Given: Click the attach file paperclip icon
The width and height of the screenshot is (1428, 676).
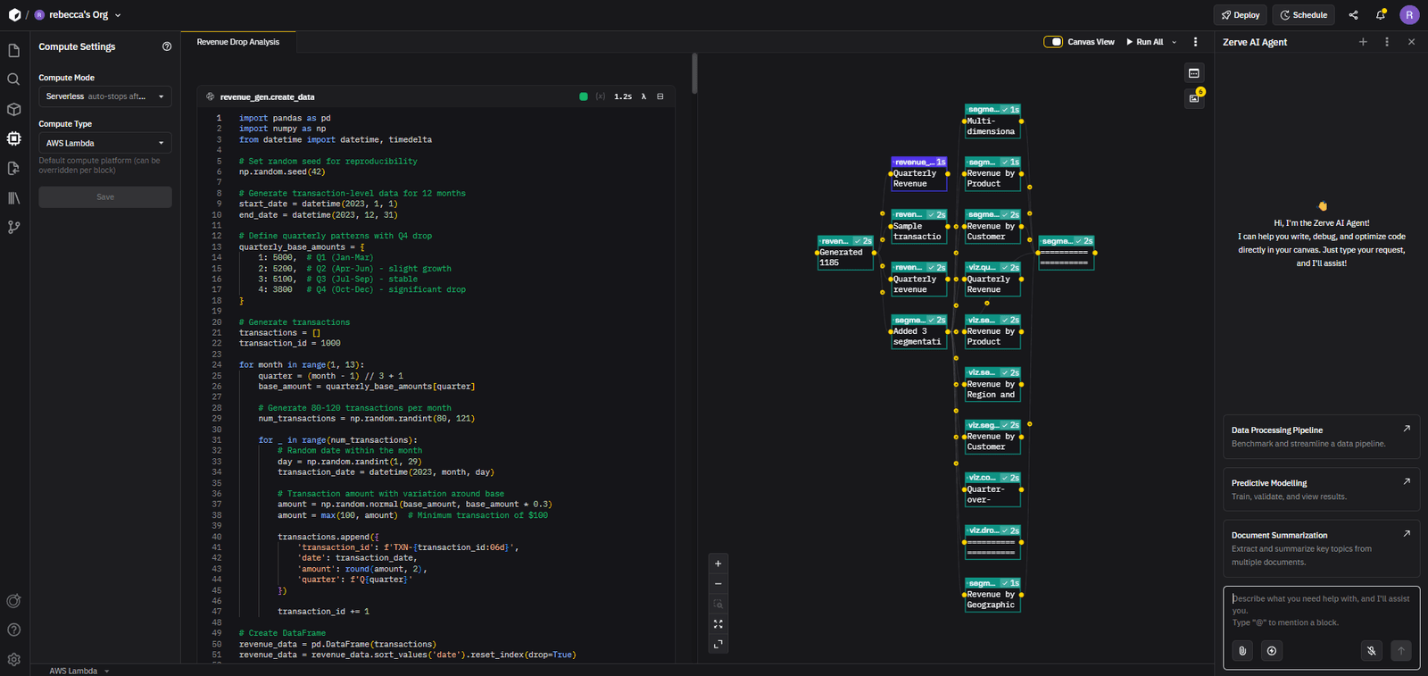Looking at the screenshot, I should point(1242,651).
